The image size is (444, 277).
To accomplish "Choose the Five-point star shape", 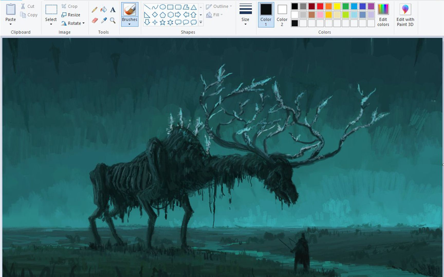I will (x=163, y=22).
